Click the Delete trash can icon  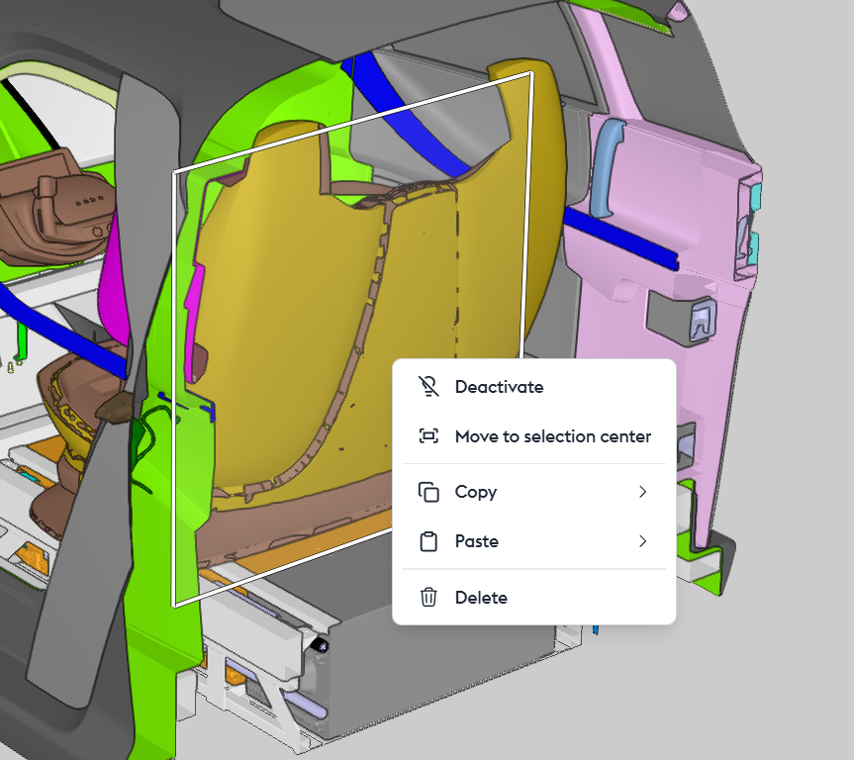pyautogui.click(x=428, y=598)
